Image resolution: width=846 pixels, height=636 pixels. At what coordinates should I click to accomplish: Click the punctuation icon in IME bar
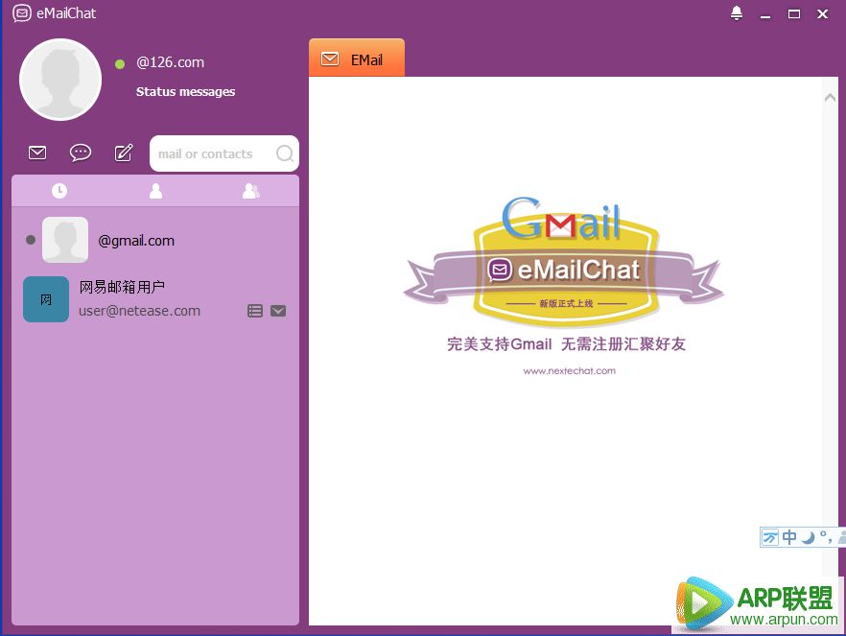tap(826, 536)
